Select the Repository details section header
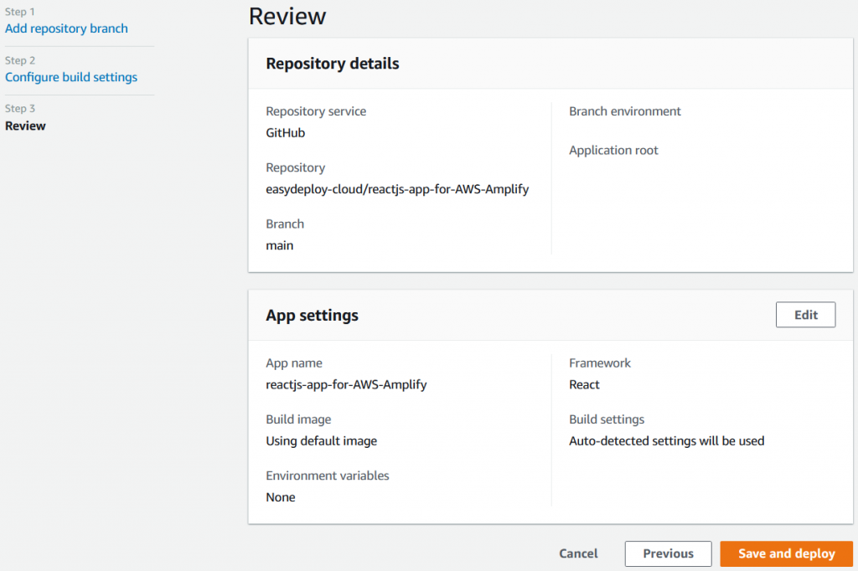 tap(332, 64)
